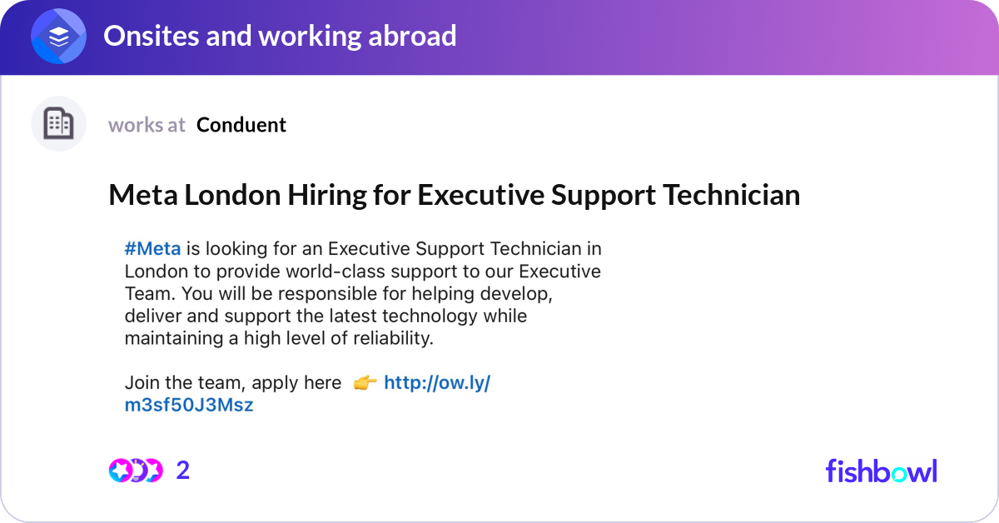
Task: Open Fishbowl via the fishbowl logo
Action: coord(881,471)
